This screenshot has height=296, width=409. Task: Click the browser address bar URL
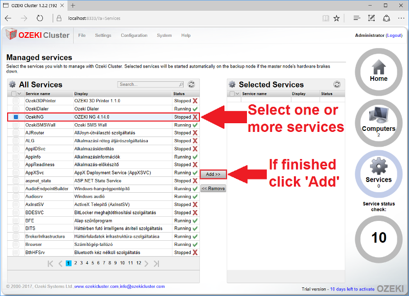click(94, 18)
